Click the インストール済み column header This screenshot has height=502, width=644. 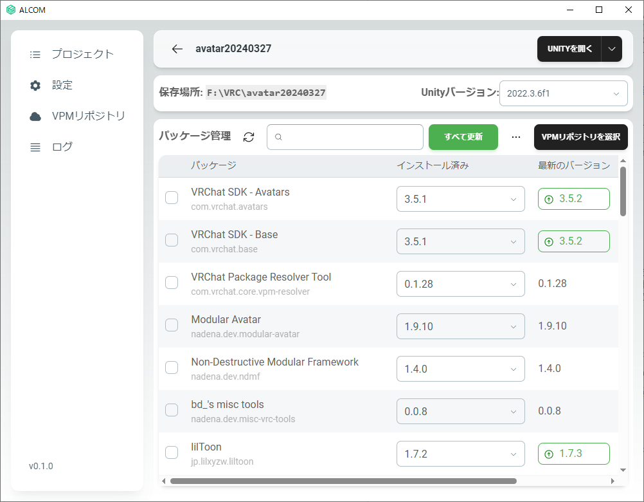433,165
